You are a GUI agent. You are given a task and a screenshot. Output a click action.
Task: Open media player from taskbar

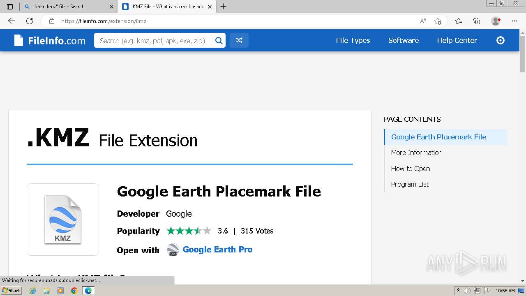pos(60,291)
